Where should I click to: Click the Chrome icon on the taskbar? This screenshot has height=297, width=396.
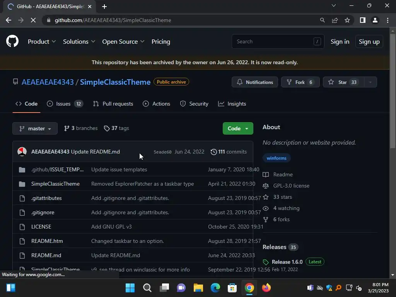click(x=249, y=288)
